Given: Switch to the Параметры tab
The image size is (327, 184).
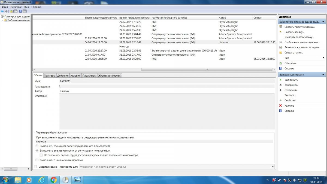Looking at the screenshot, I should click(89, 76).
